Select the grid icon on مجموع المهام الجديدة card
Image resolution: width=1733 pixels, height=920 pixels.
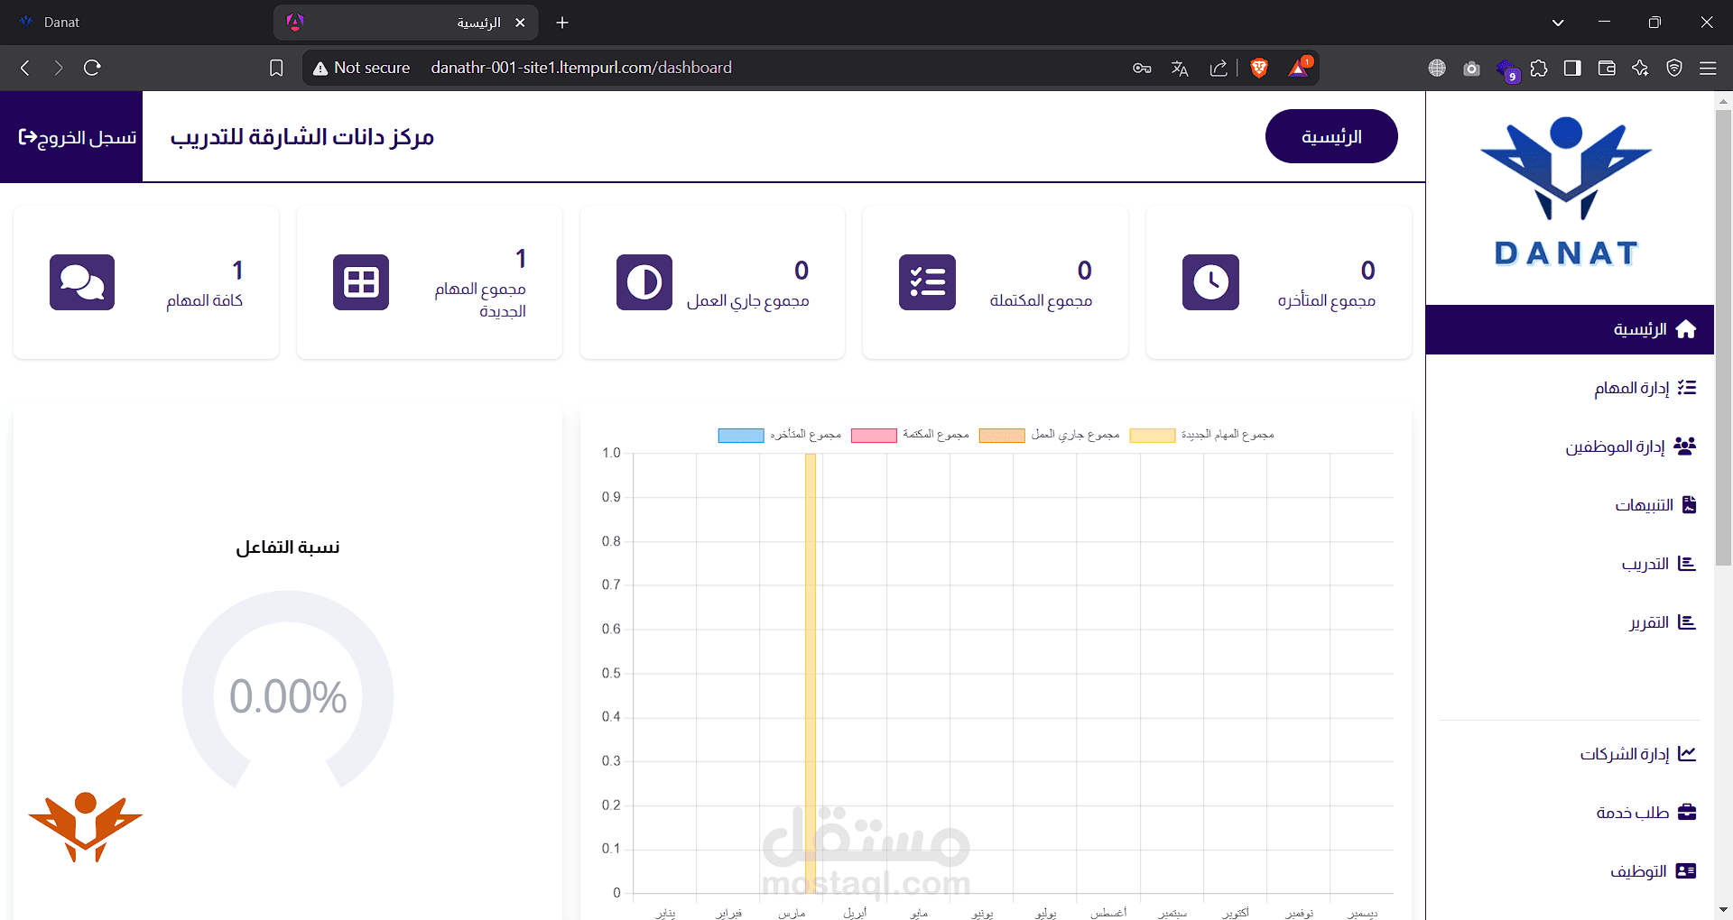click(360, 282)
